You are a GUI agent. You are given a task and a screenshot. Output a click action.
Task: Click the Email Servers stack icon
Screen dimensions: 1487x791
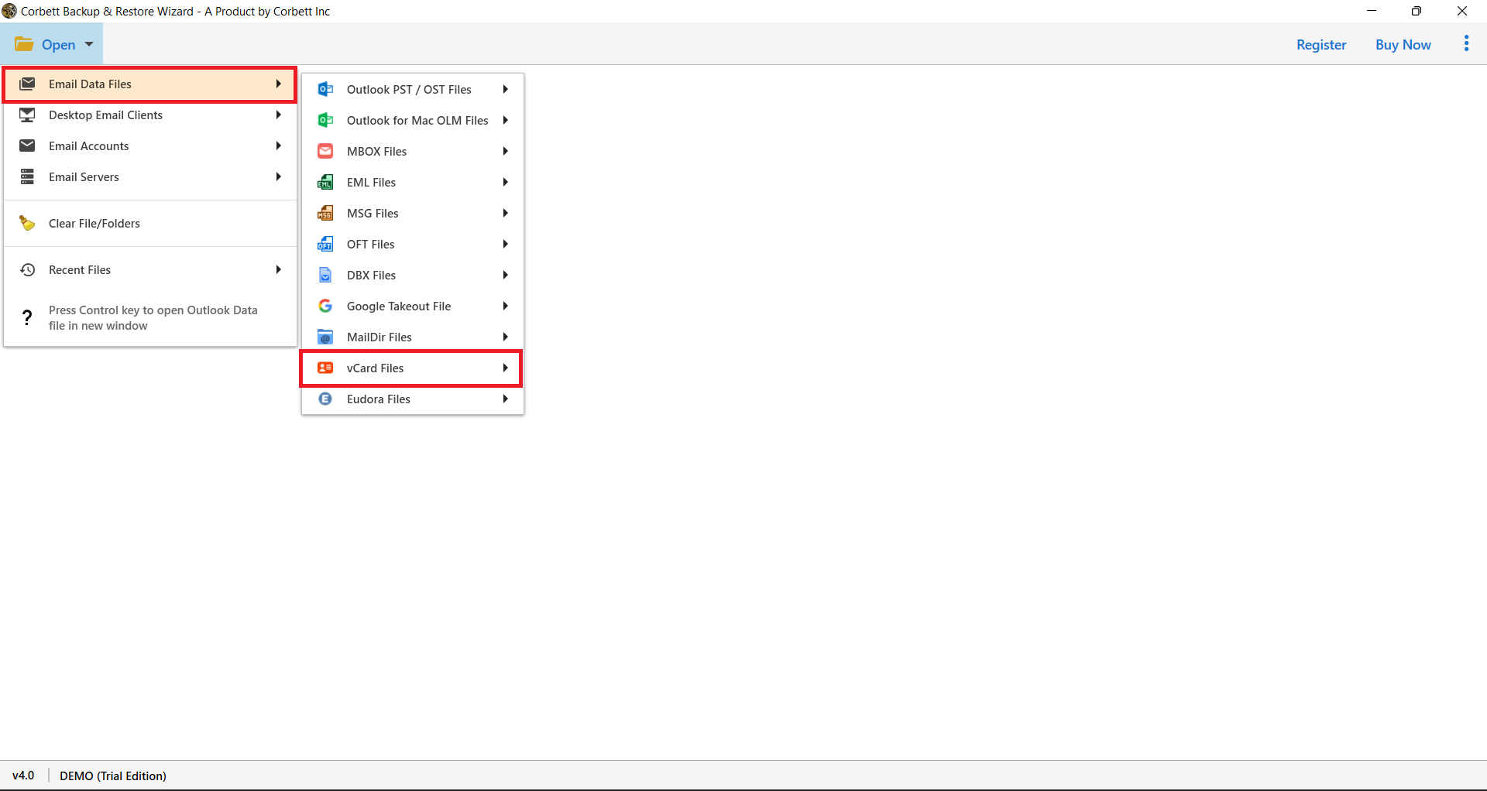[27, 176]
